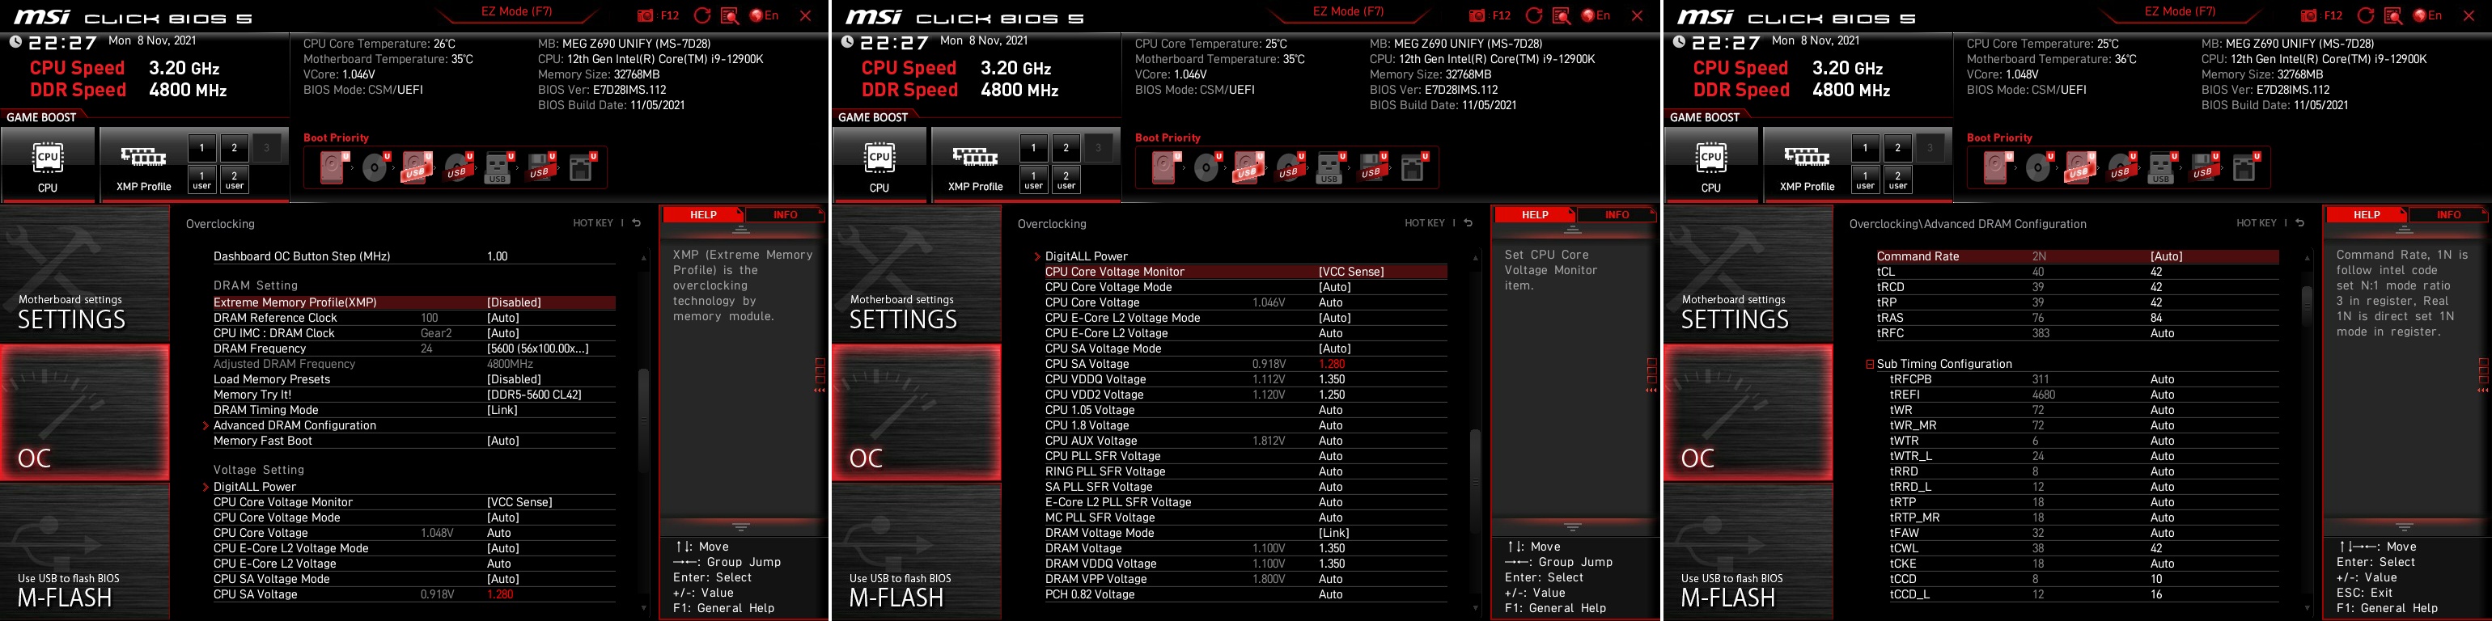Select the USB key boot device, left BIOS screen
This screenshot has height=621, width=2492.
coord(499,167)
